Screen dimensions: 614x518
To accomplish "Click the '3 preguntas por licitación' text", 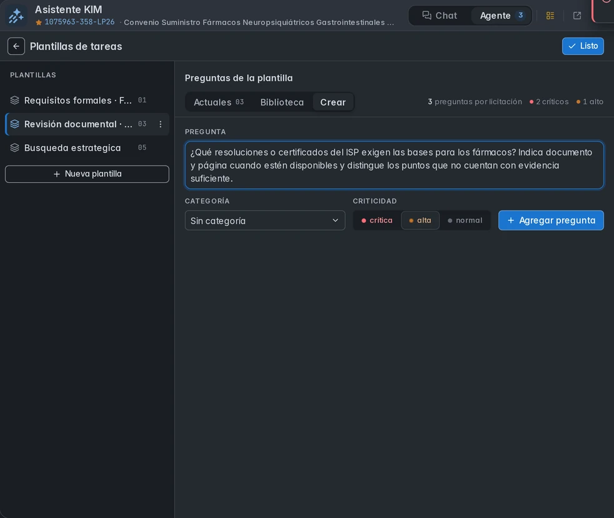I will click(x=475, y=102).
